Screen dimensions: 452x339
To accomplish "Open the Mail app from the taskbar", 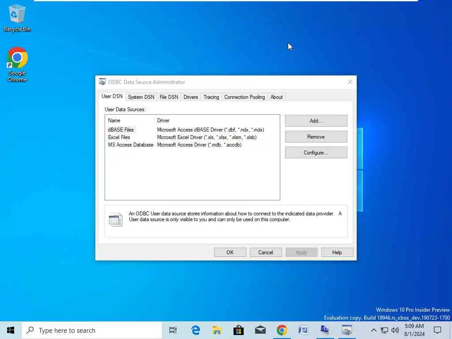I will pyautogui.click(x=260, y=330).
